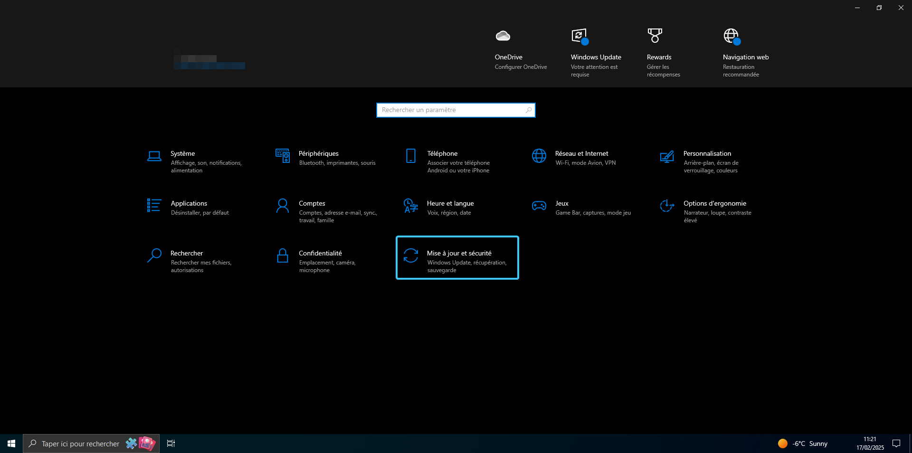Open the Système settings title
Viewport: 912px width, 453px height.
coord(183,153)
